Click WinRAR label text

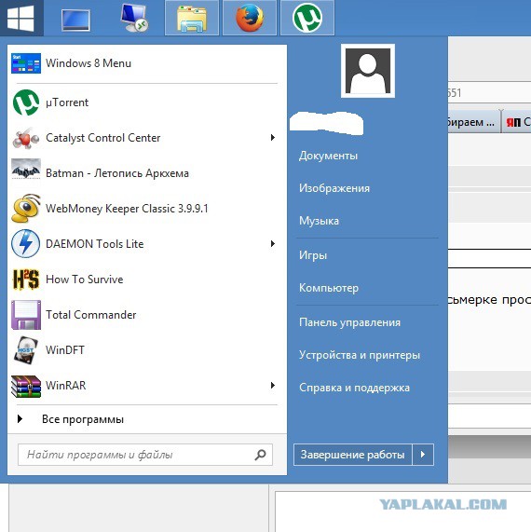(66, 386)
